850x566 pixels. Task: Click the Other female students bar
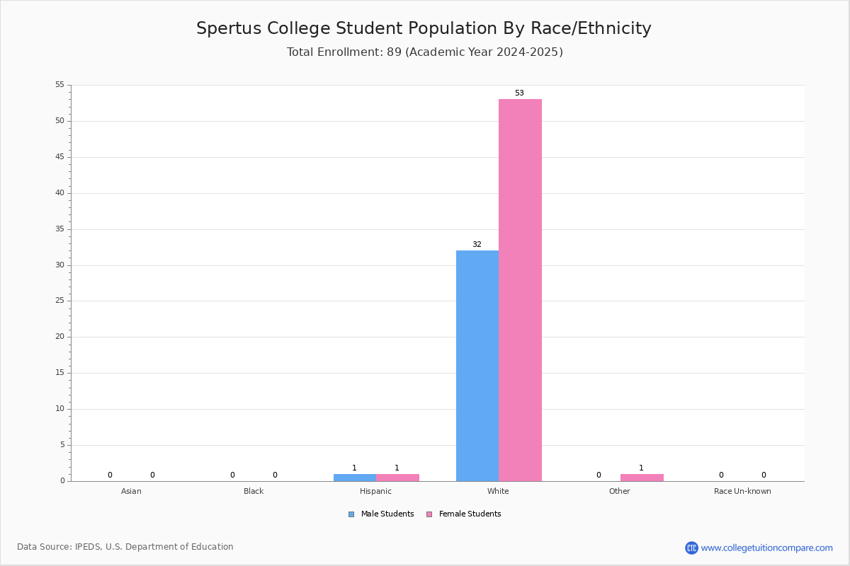pyautogui.click(x=642, y=478)
